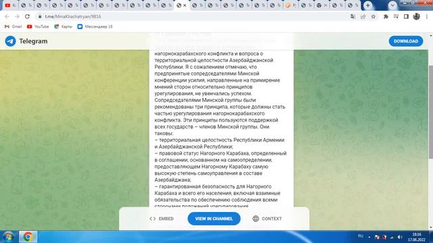The width and height of the screenshot is (433, 243).
Task: Open the Chrome profile avatar
Action: (x=417, y=16)
